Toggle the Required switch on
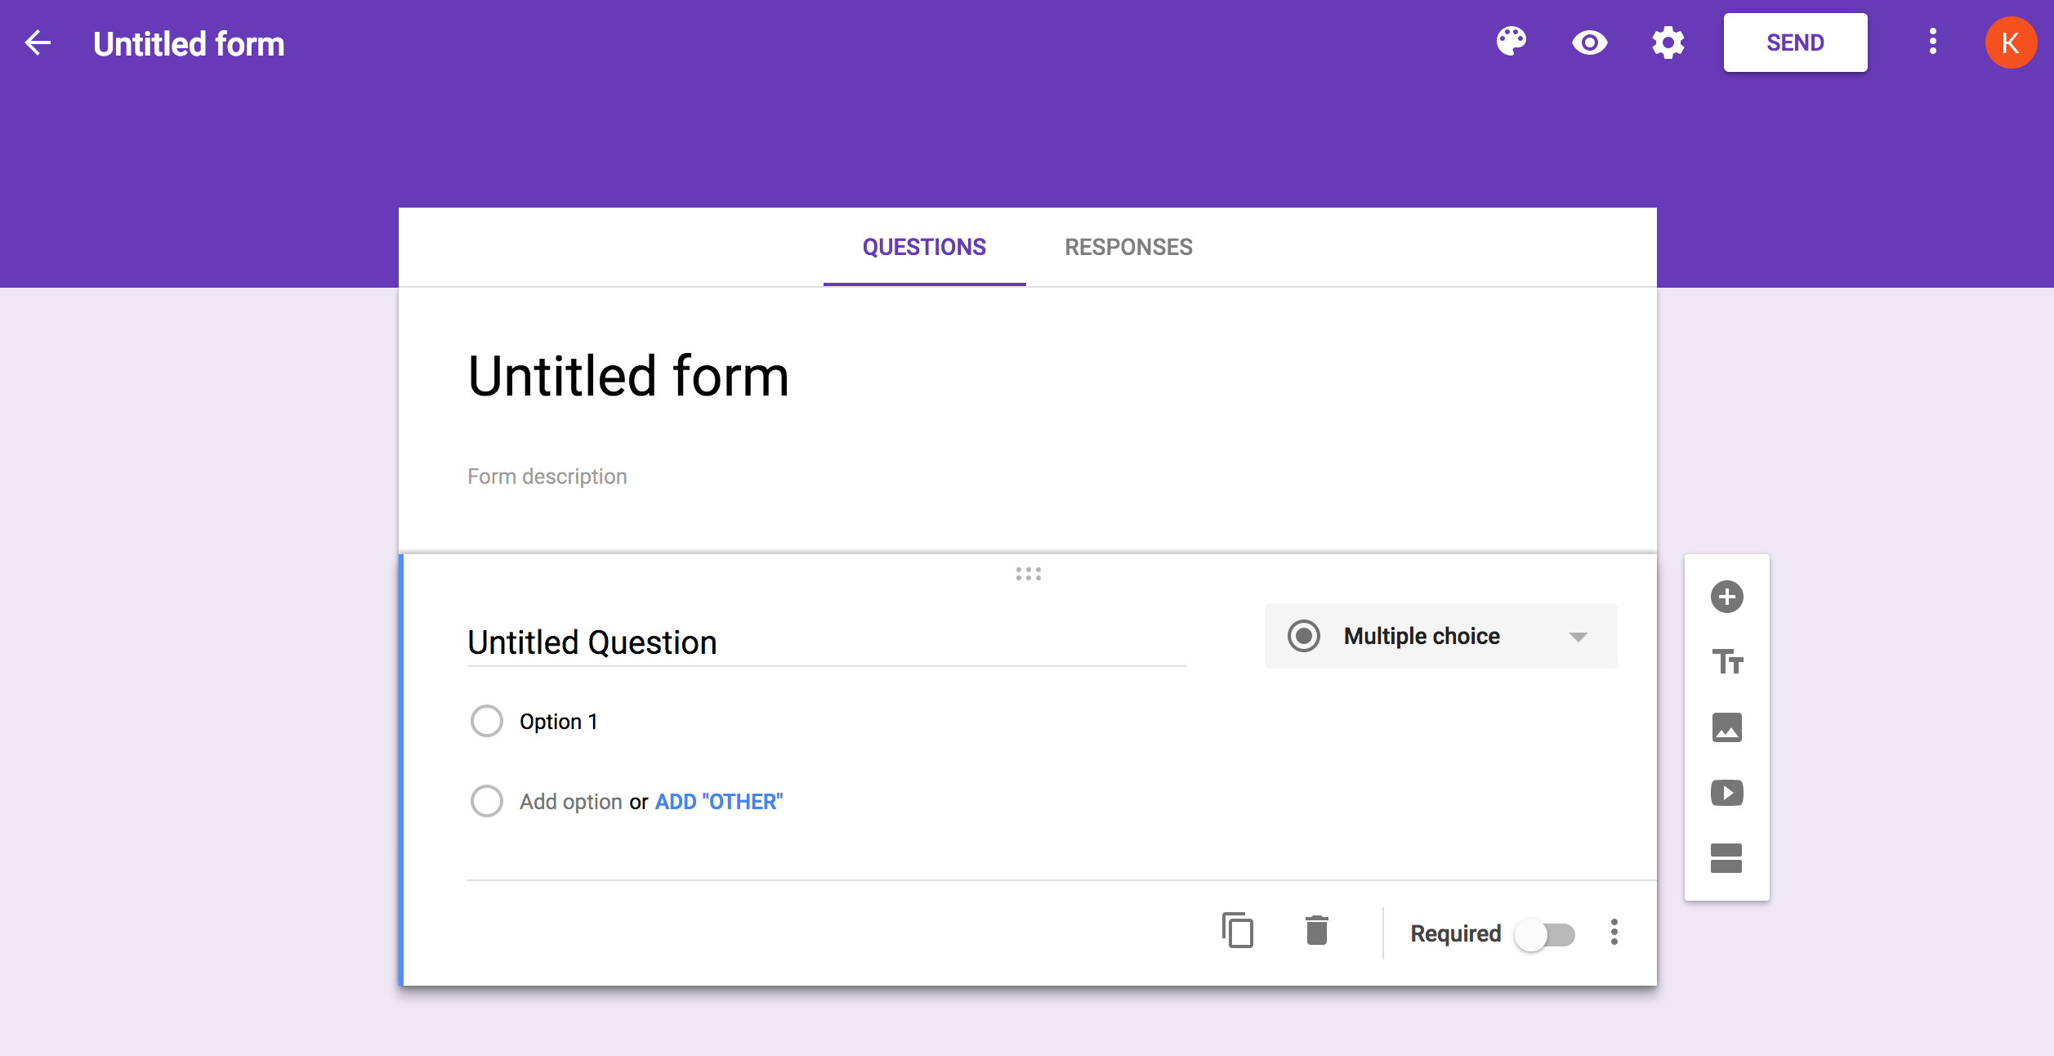Screen dimensions: 2054x1056 [1544, 934]
